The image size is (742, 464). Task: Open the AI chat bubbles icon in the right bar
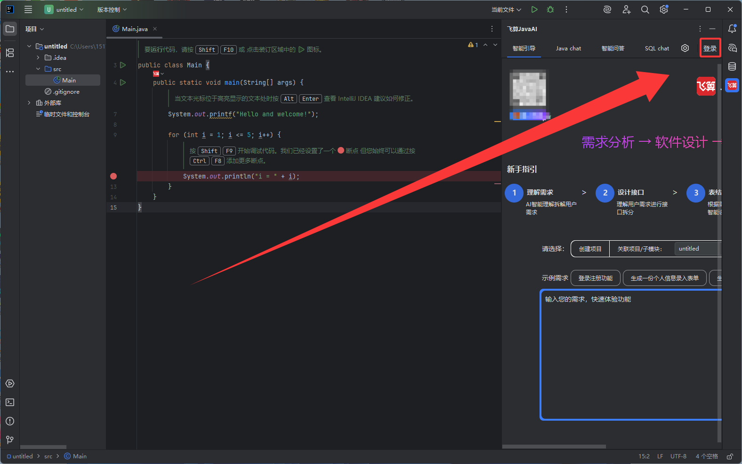[x=732, y=48]
